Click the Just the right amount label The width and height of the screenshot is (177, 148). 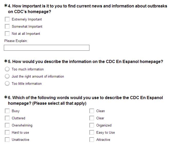(38, 77)
